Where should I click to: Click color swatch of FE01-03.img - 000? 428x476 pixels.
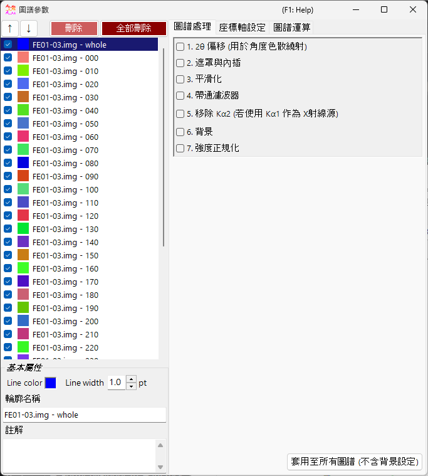(x=23, y=57)
